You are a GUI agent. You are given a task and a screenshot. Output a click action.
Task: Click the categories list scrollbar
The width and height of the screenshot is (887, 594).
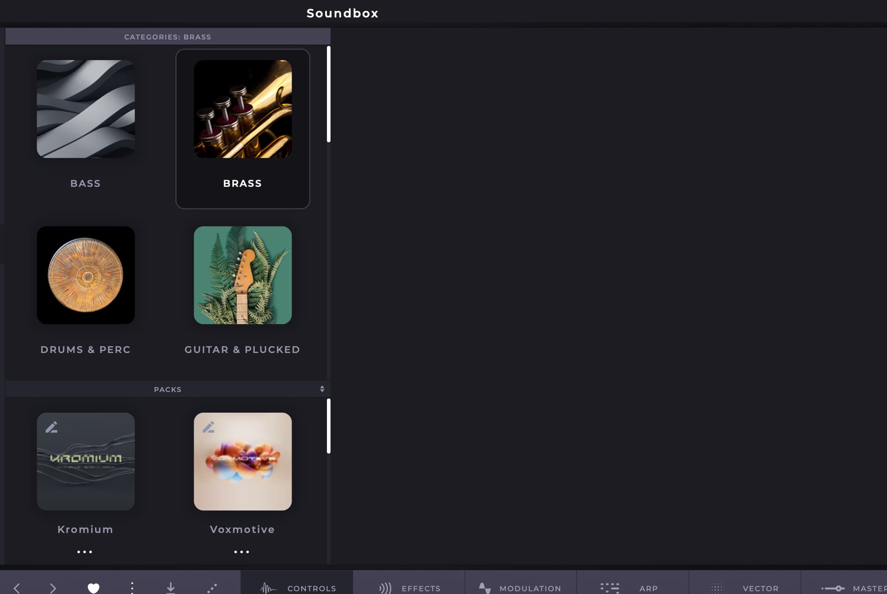[328, 94]
